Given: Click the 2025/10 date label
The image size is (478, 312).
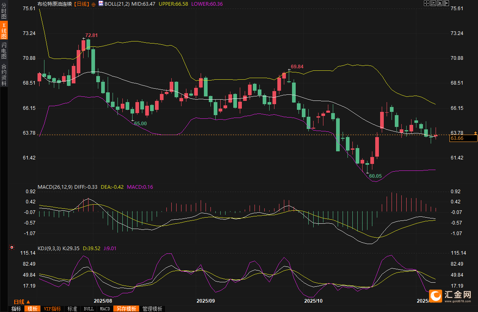Looking at the screenshot, I should 313,301.
